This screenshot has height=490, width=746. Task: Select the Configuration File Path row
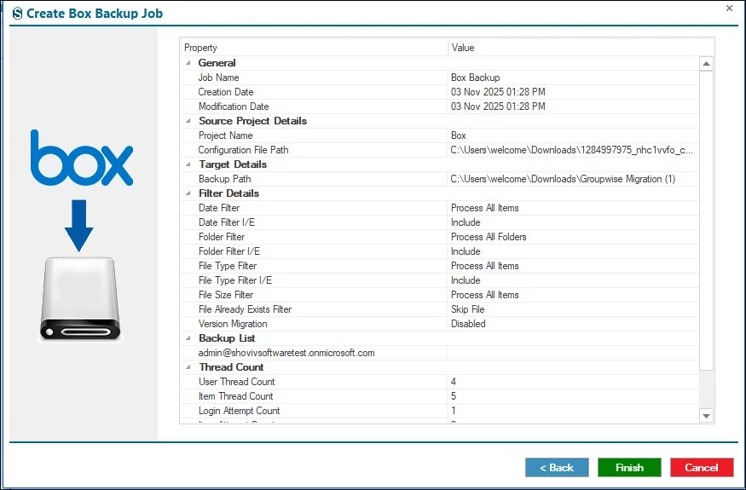440,150
